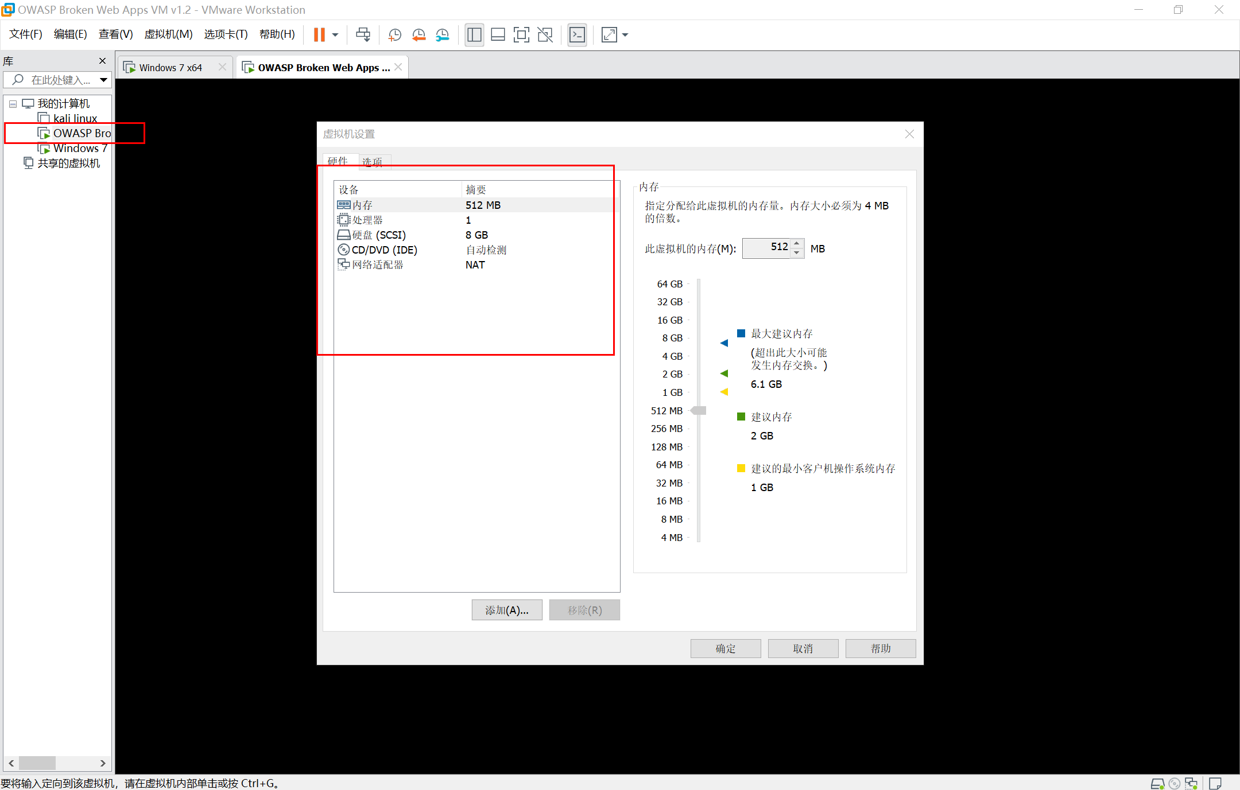Open the 虚拟机(M) menu

pos(168,34)
